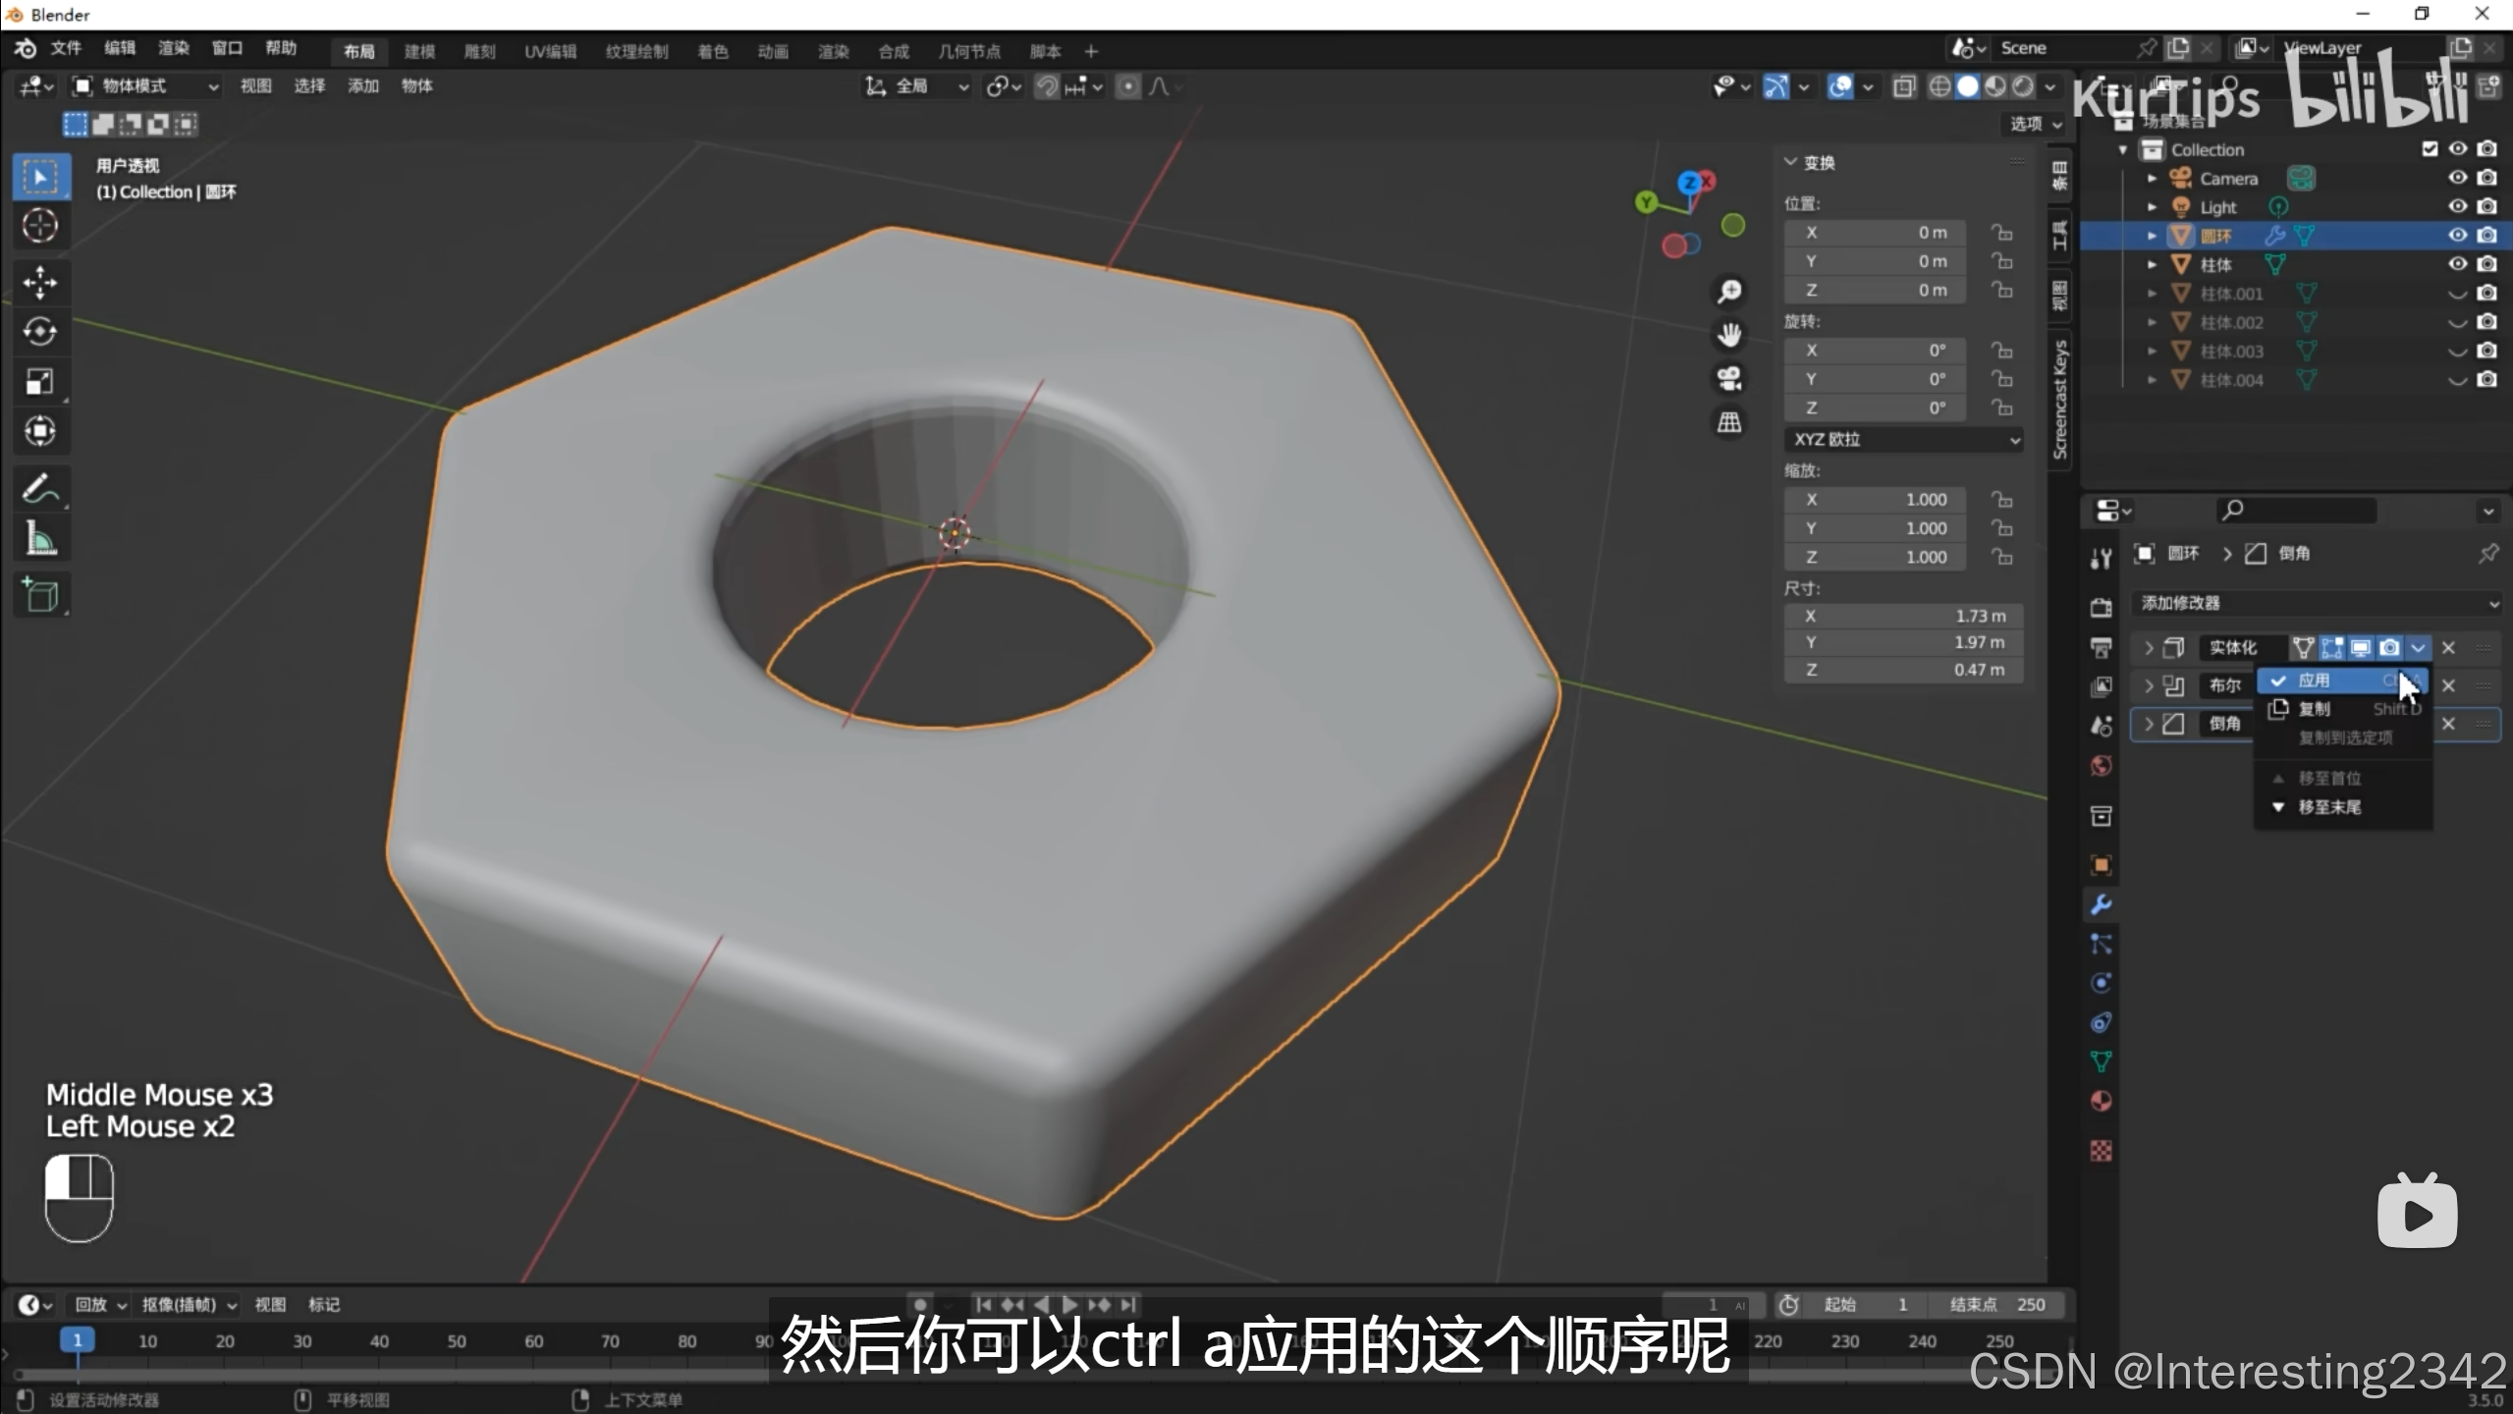The width and height of the screenshot is (2513, 1414).
Task: Expand the 倒角 modifier panel
Action: point(2149,724)
